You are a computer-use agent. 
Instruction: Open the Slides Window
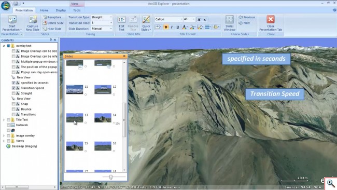(x=229, y=23)
